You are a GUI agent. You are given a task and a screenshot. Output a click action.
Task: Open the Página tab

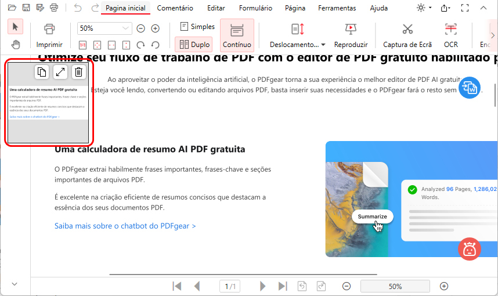point(295,8)
